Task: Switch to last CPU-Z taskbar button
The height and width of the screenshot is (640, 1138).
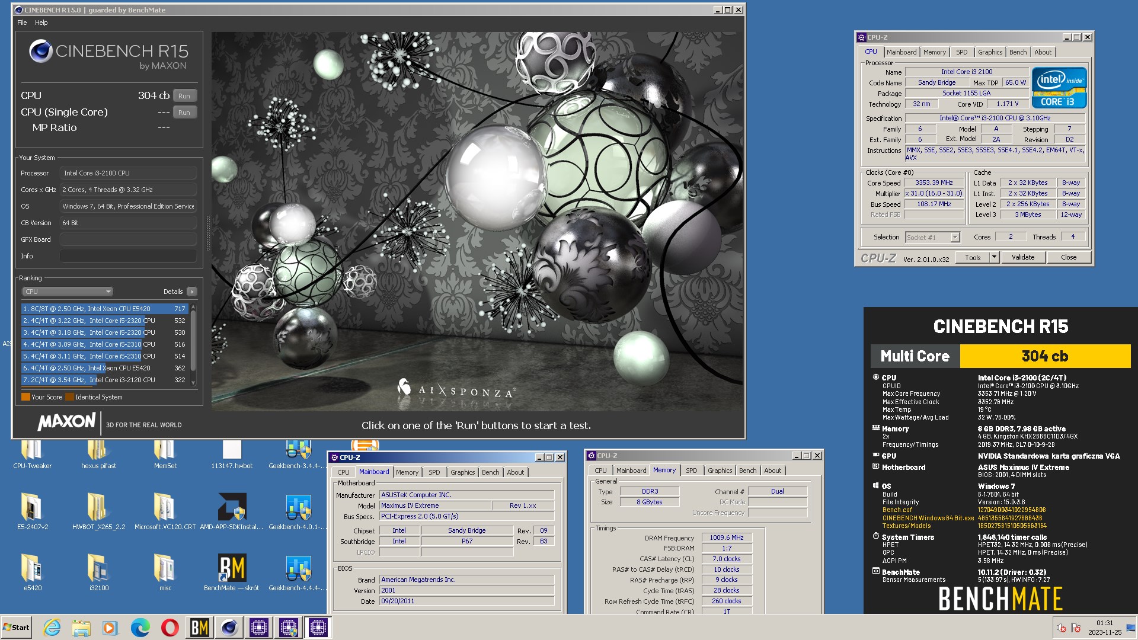Action: click(318, 628)
